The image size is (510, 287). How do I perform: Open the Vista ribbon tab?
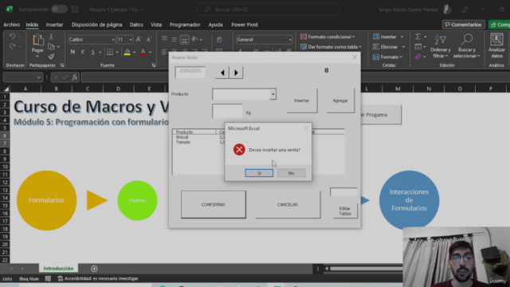point(156,25)
